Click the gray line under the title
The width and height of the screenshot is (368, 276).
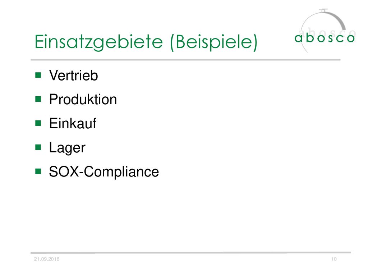point(185,60)
